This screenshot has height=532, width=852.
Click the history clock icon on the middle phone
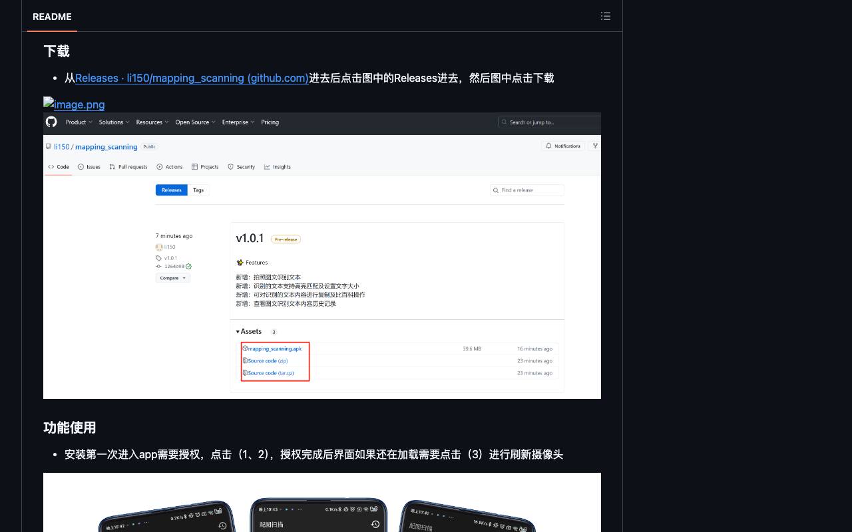click(375, 524)
